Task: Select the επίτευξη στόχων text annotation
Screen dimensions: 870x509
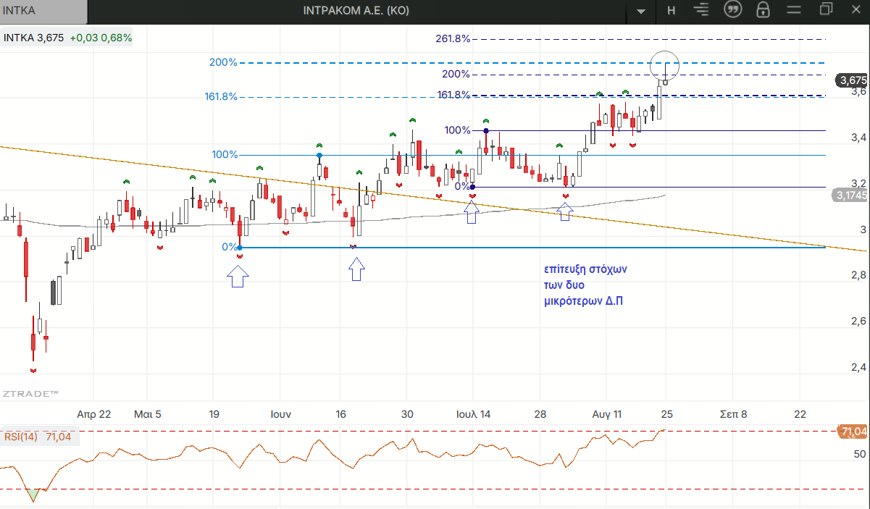Action: (585, 285)
